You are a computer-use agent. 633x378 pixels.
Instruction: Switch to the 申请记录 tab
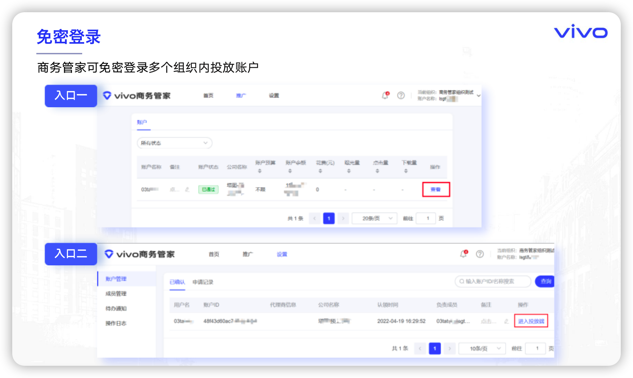[203, 282]
